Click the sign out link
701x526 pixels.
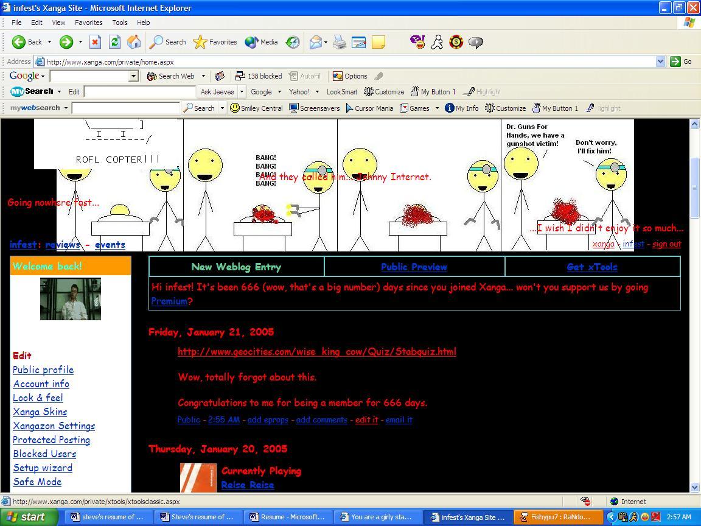(666, 244)
